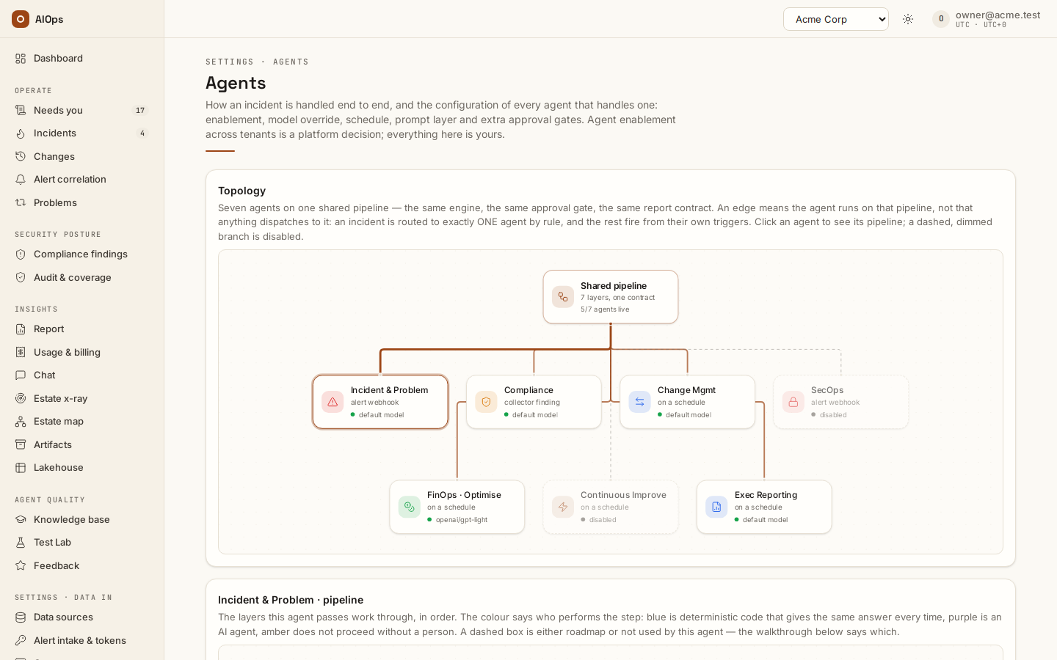This screenshot has height=660, width=1057.
Task: Click the 'openai/gpt-light' model label
Action: (x=462, y=520)
